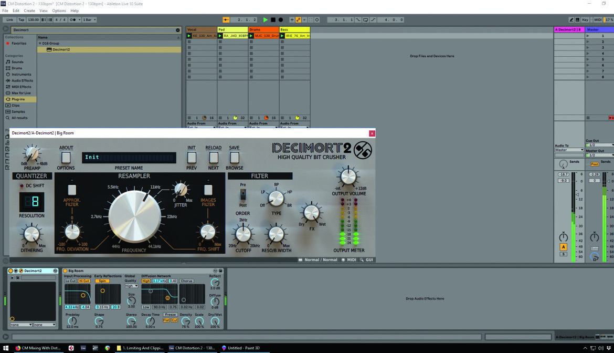Click the transport Play button
The height and width of the screenshot is (353, 614).
[266, 19]
